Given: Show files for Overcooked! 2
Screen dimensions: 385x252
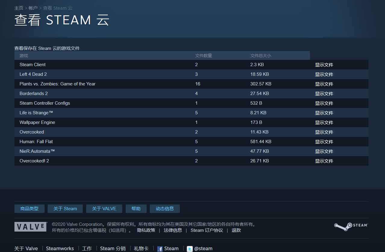Looking at the screenshot, I should pos(324,161).
